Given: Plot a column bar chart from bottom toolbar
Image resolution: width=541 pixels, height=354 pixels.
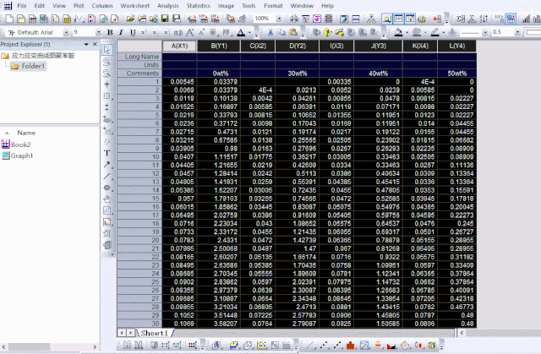Looking at the screenshot, I should click(x=350, y=345).
